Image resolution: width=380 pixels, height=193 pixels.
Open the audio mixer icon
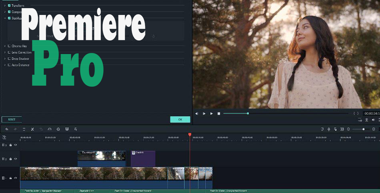(335, 129)
